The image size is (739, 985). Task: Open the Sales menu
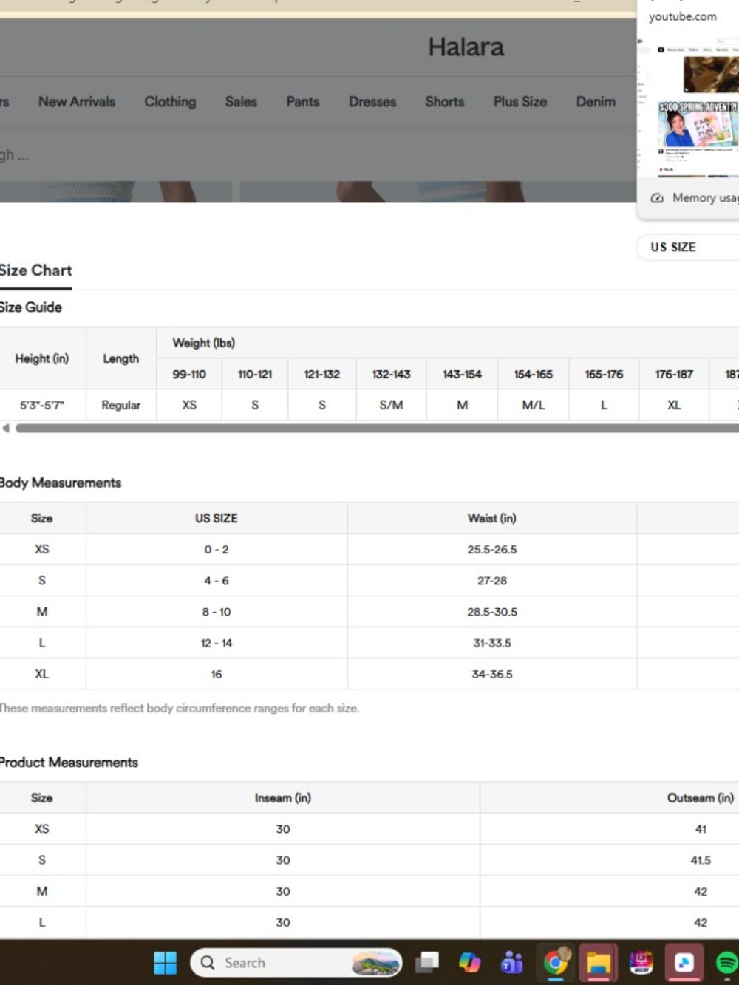[241, 102]
